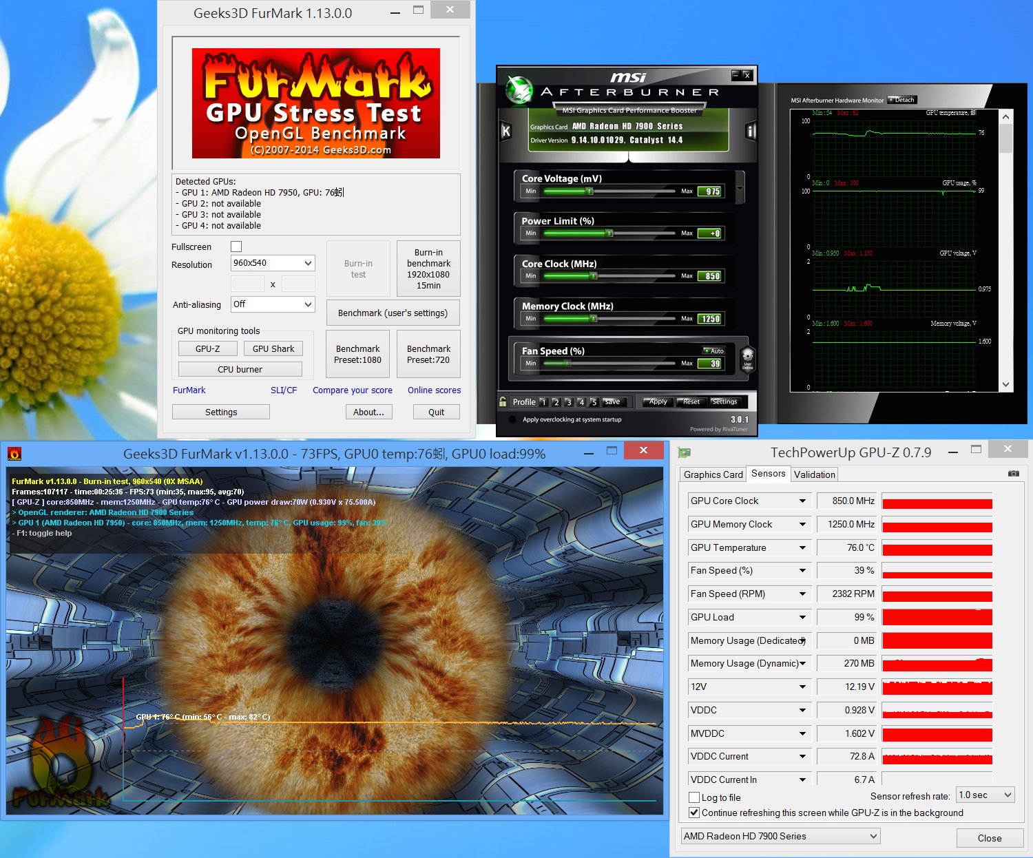1033x858 pixels.
Task: Open the User Define fan gear icon
Action: click(748, 359)
